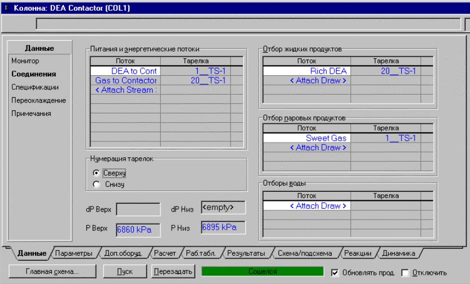The width and height of the screenshot is (470, 284).
Task: Click Тарелка header in vapour draws table
Action: coord(386,128)
